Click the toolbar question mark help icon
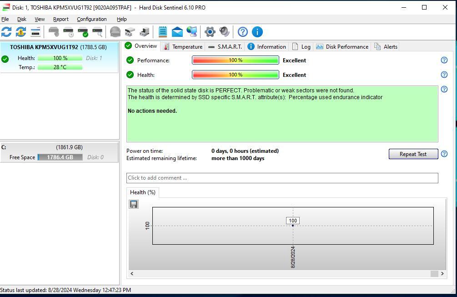 point(242,32)
